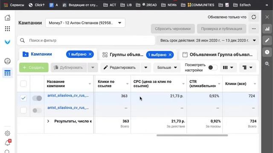
Task: Show more bookmarks chevron
Action: 267,5
